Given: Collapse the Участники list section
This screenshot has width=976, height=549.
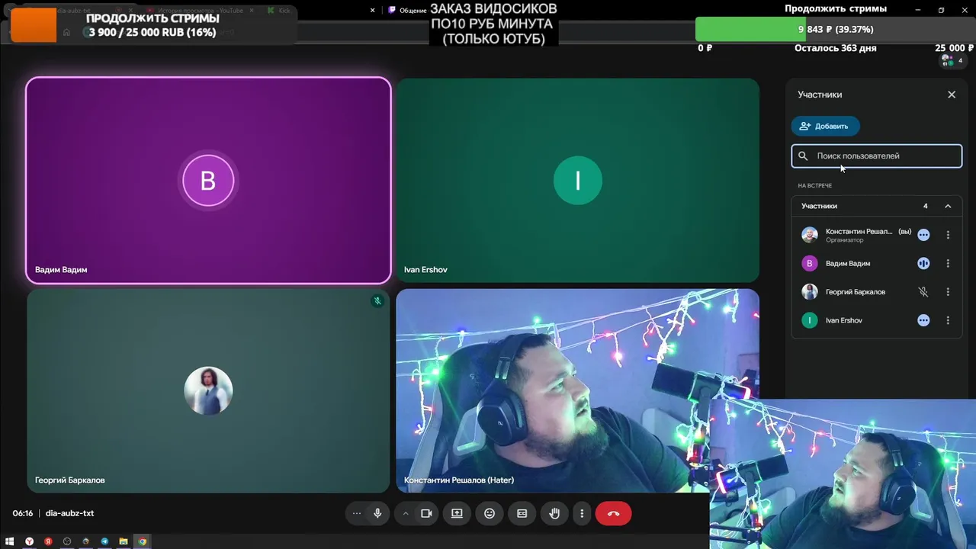Looking at the screenshot, I should pyautogui.click(x=948, y=206).
